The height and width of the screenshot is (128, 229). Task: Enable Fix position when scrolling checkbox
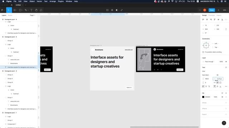203,52
